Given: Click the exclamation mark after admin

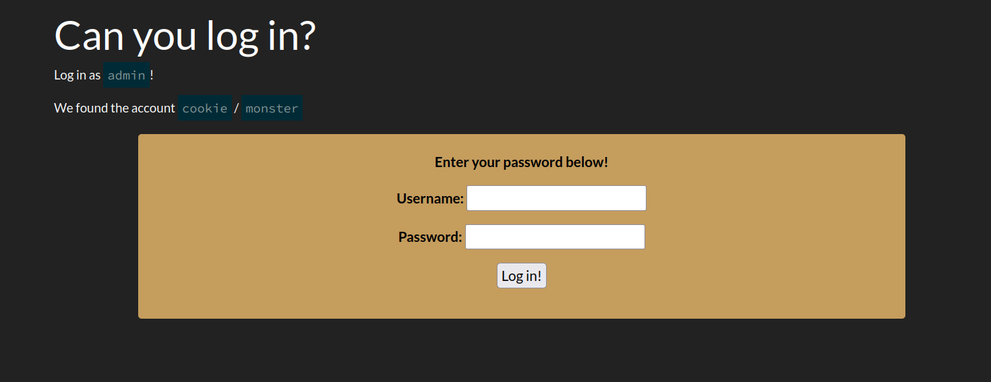Looking at the screenshot, I should [x=152, y=75].
